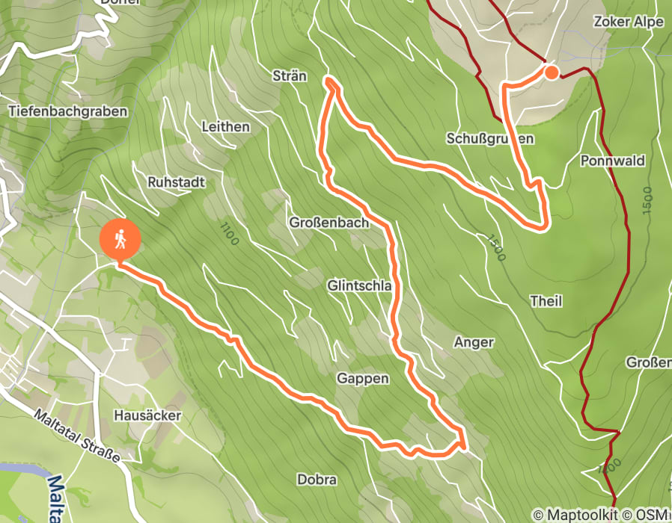Viewport: 672px width, 523px height.
Task: Click the Leithen place label
Action: [x=225, y=127]
